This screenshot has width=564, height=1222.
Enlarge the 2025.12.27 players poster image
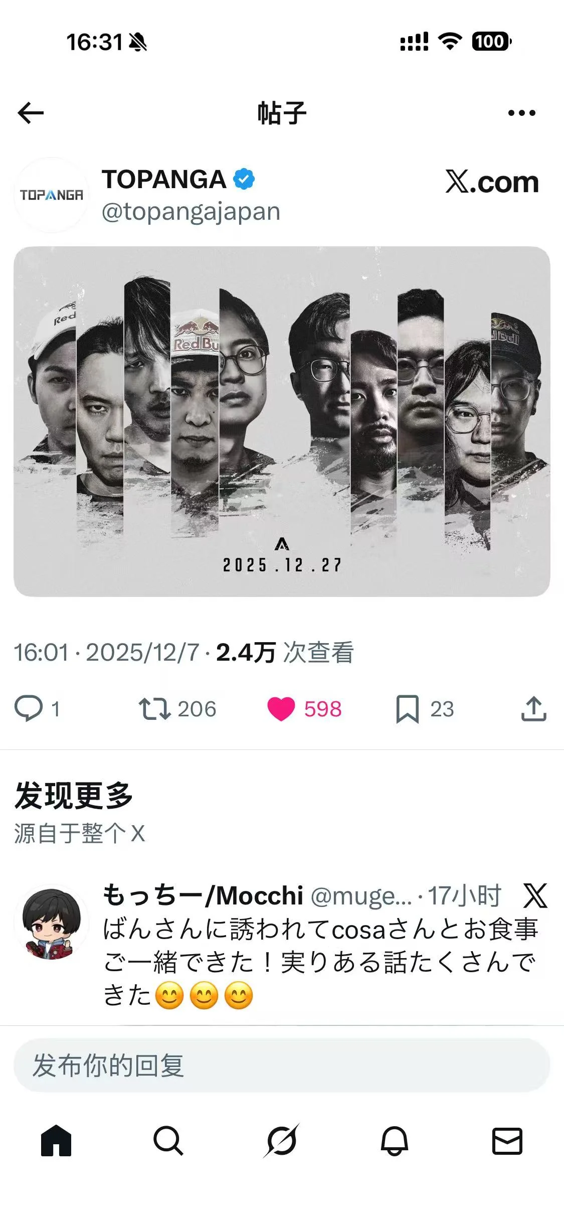(282, 421)
